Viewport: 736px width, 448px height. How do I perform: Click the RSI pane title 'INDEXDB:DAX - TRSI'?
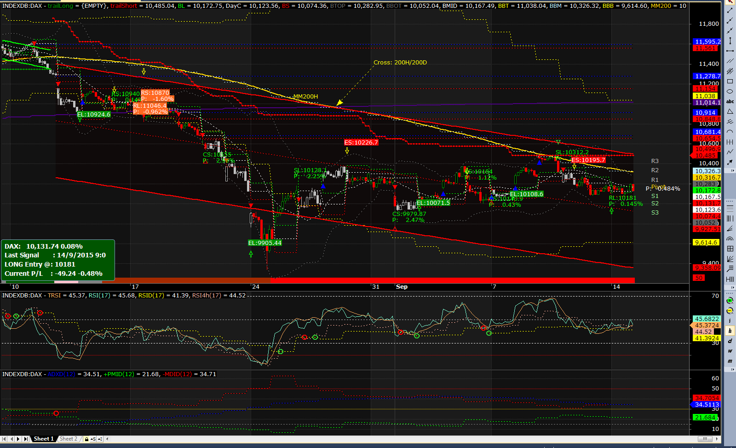(31, 295)
